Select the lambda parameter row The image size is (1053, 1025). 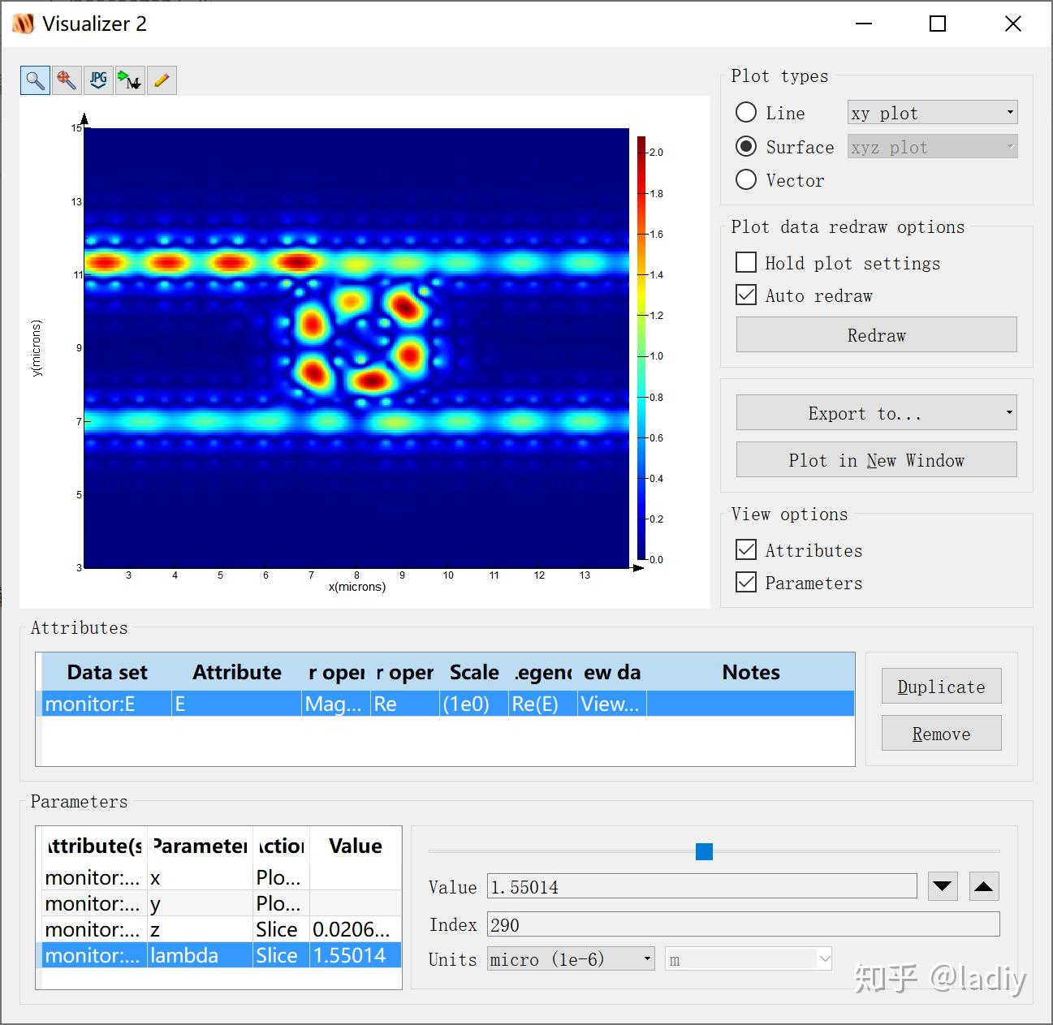[222, 955]
